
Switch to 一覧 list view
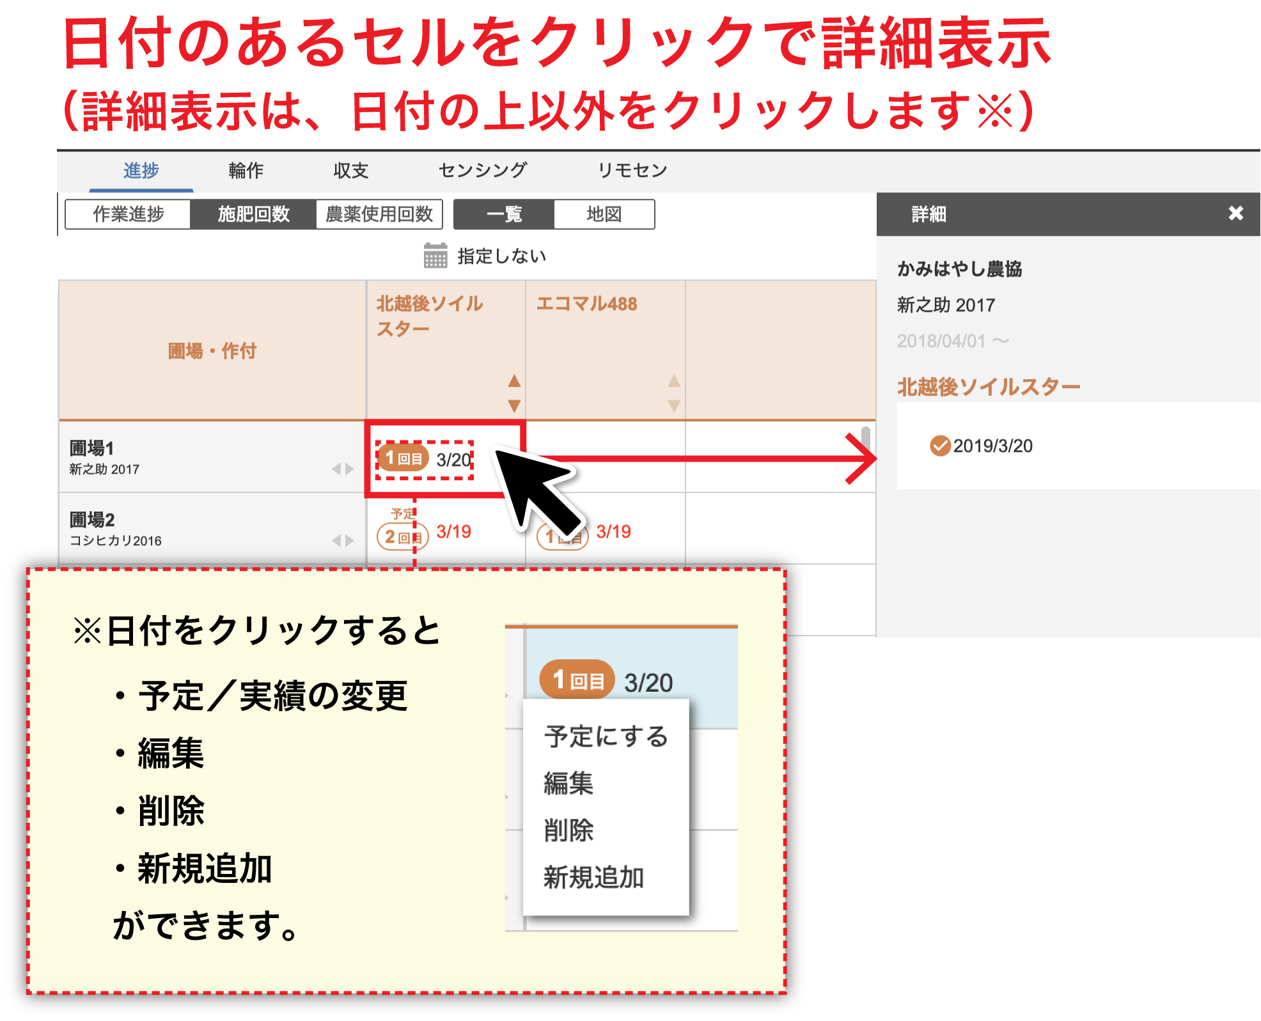point(504,214)
